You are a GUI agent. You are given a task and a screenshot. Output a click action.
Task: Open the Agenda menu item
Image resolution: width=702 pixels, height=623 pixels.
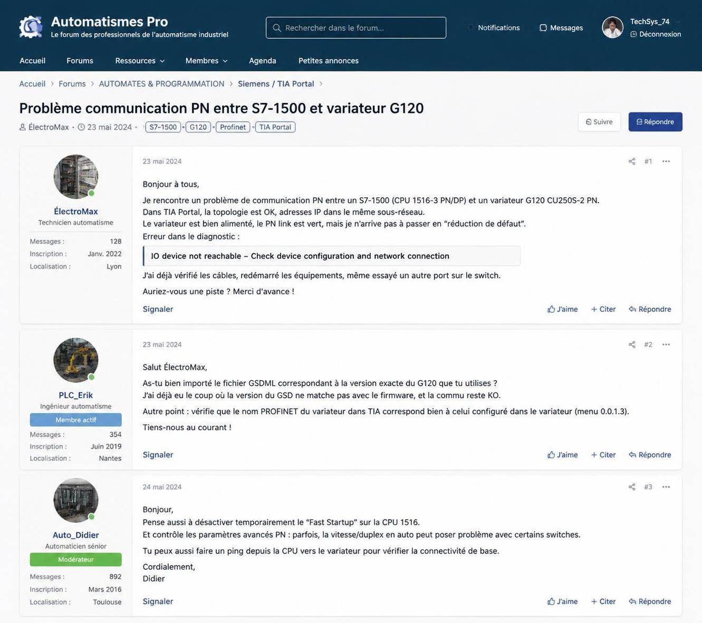(263, 61)
